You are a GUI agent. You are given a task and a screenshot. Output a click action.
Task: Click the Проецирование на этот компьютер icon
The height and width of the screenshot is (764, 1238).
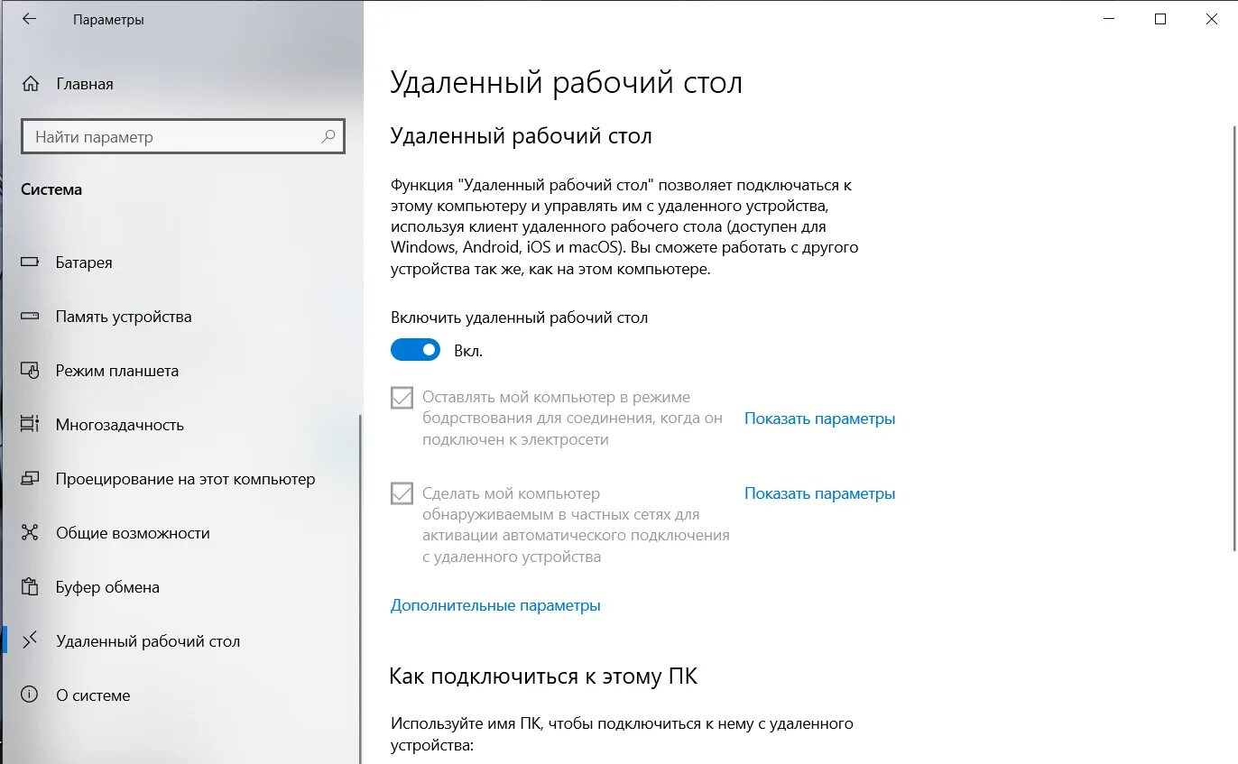click(31, 479)
